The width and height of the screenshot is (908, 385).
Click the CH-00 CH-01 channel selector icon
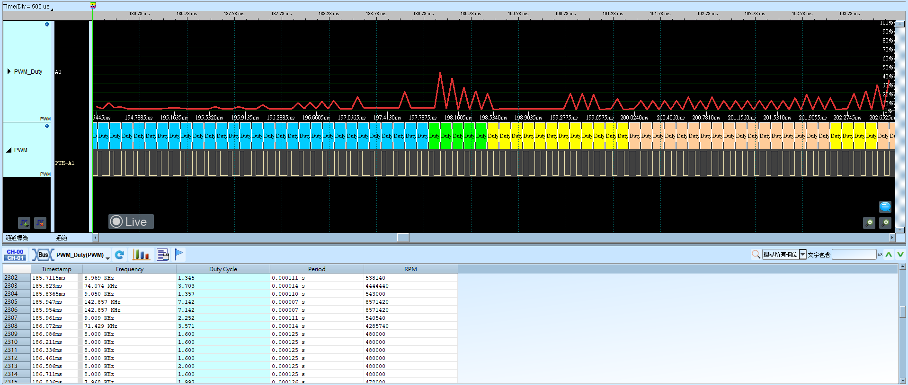tap(15, 255)
